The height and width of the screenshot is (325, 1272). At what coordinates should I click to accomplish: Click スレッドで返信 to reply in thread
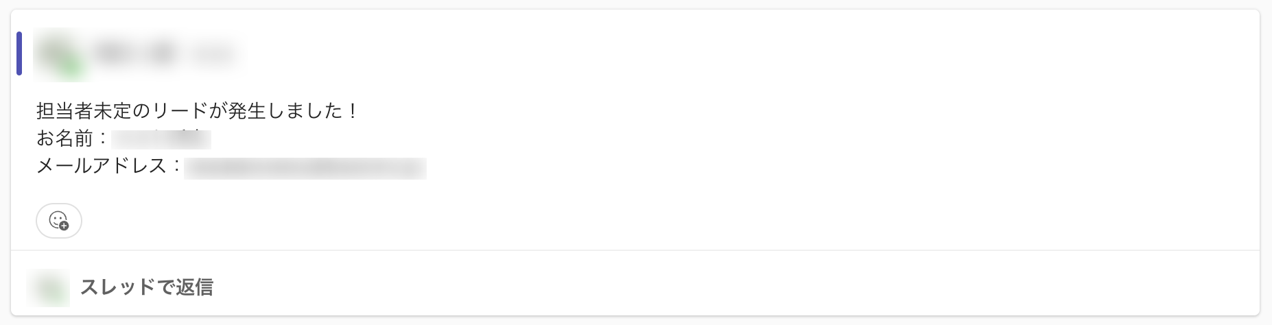click(146, 287)
